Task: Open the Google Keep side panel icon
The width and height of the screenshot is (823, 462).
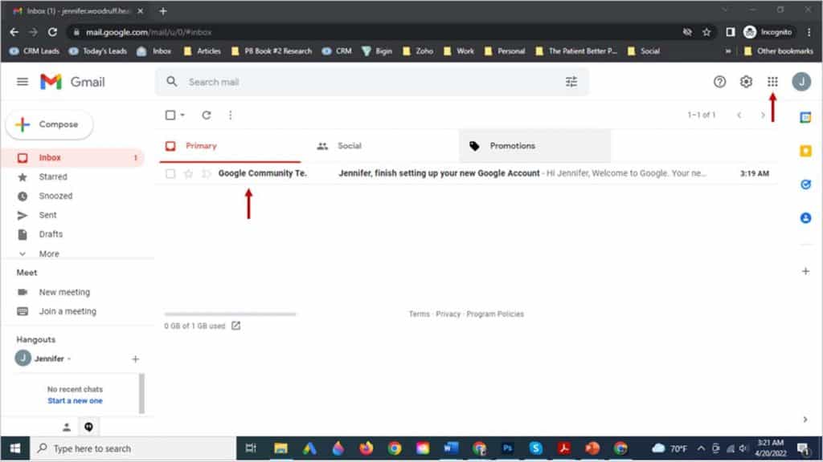Action: click(x=805, y=151)
